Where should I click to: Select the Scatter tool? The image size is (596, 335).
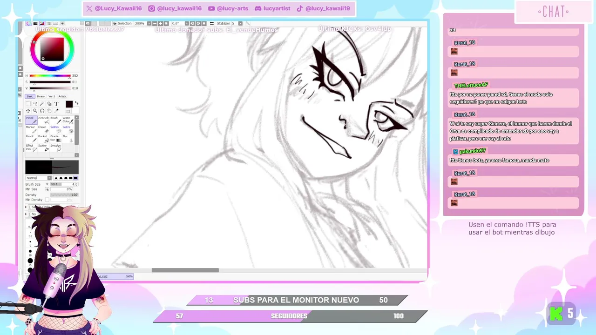(43, 148)
